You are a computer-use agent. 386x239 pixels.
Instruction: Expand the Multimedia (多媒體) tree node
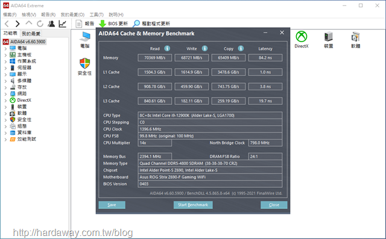click(5, 81)
